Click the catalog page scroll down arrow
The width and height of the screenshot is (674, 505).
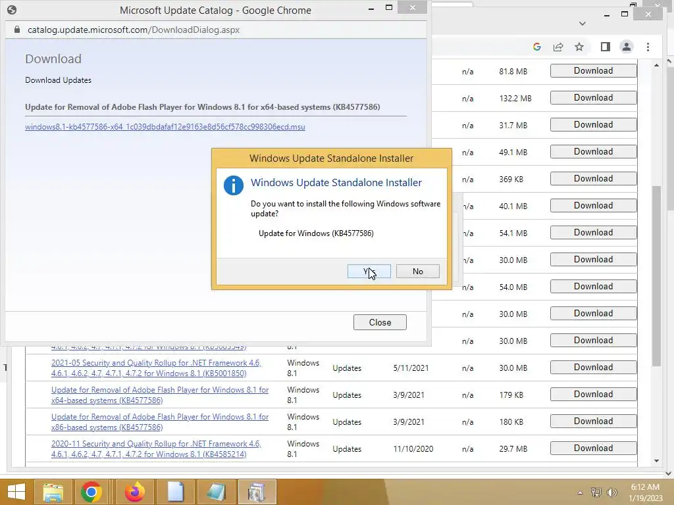pos(656,461)
